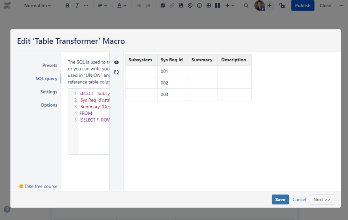The image size is (348, 220).
Task: Refresh the table preview
Action: pos(116,72)
